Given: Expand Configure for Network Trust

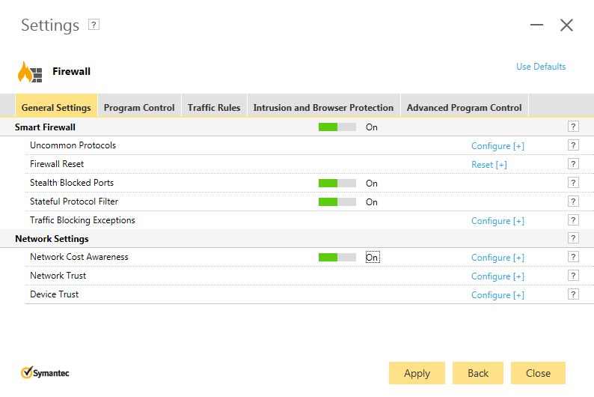Looking at the screenshot, I should pos(497,276).
